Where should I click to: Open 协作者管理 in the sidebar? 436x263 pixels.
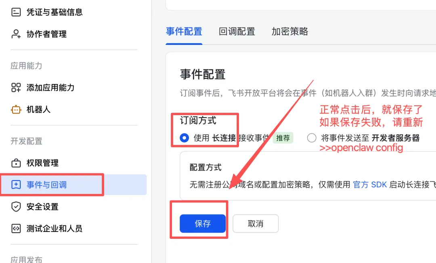(46, 34)
